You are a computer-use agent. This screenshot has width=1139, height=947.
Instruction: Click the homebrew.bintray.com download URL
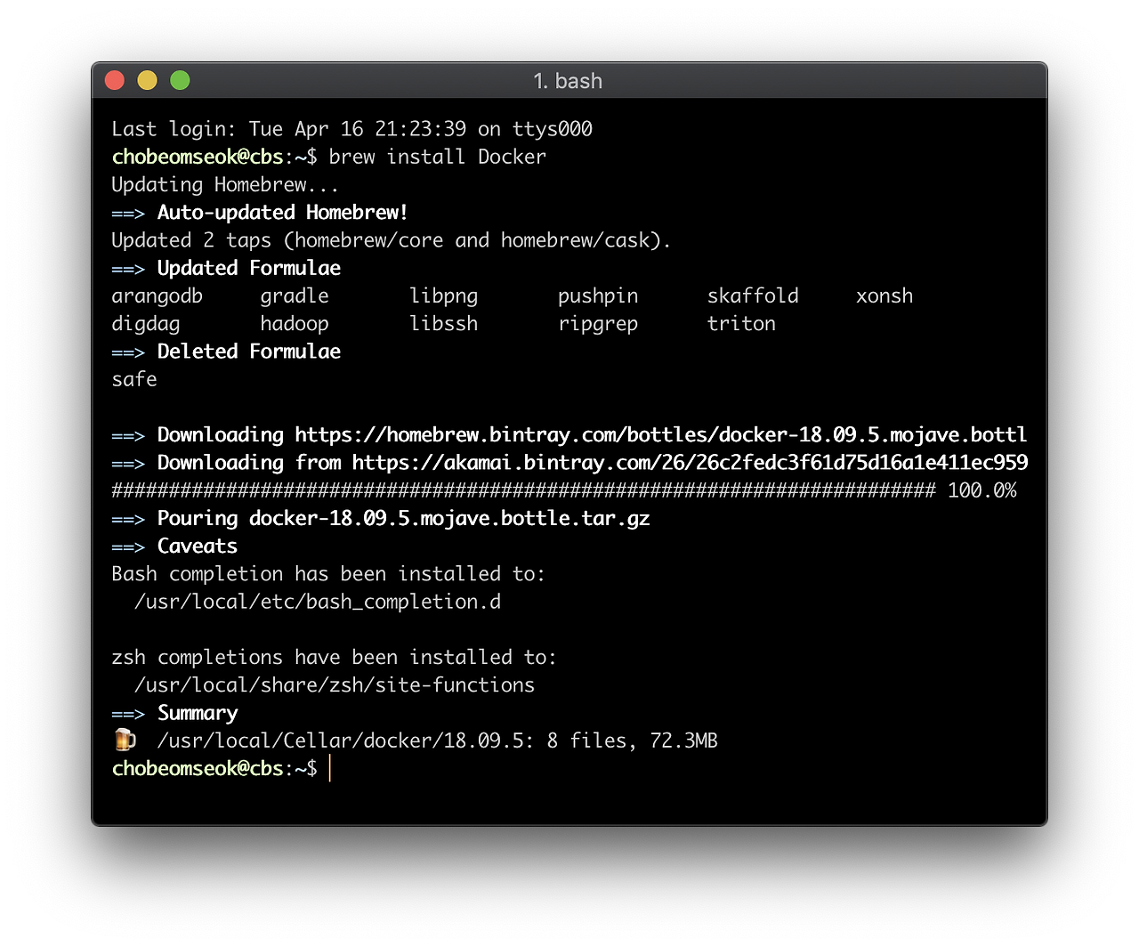(x=661, y=434)
